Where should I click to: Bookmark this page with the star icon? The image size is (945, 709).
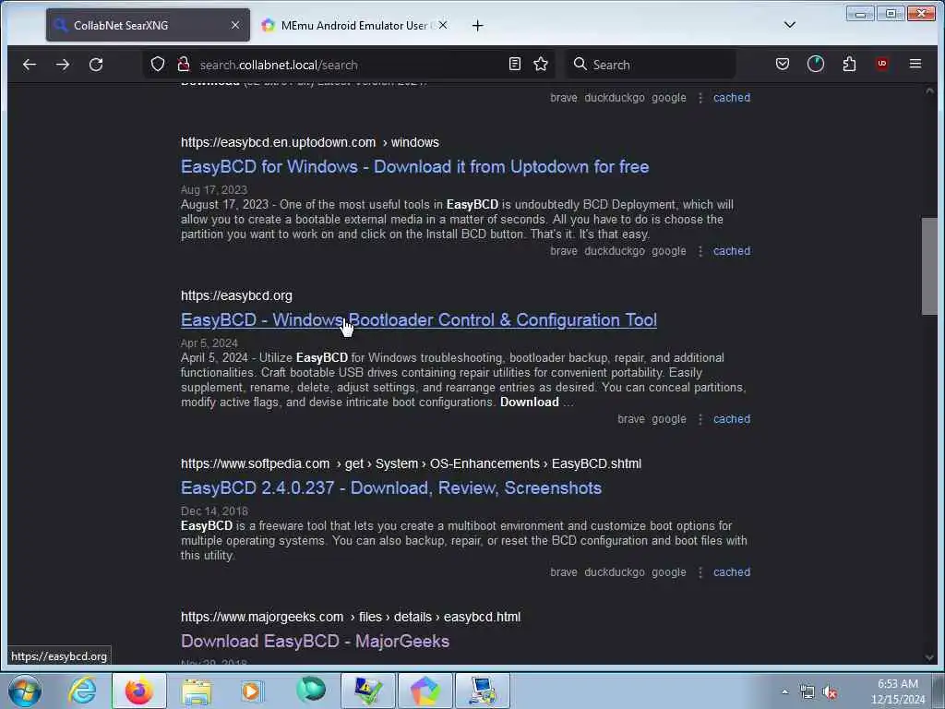tap(541, 64)
